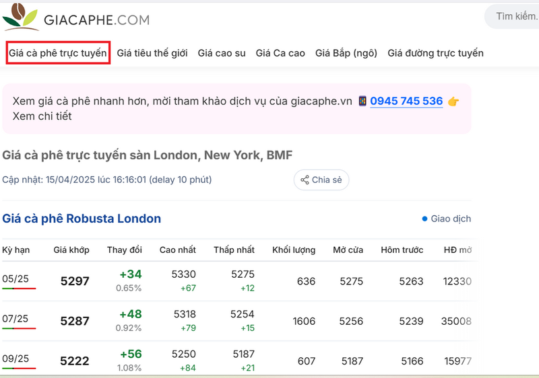Open Giá đường trực tuyến menu
The height and width of the screenshot is (378, 539).
tap(435, 53)
